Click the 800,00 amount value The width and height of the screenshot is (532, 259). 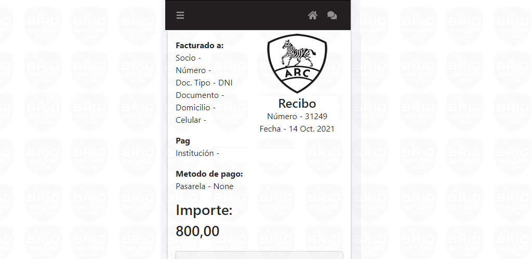click(x=197, y=231)
